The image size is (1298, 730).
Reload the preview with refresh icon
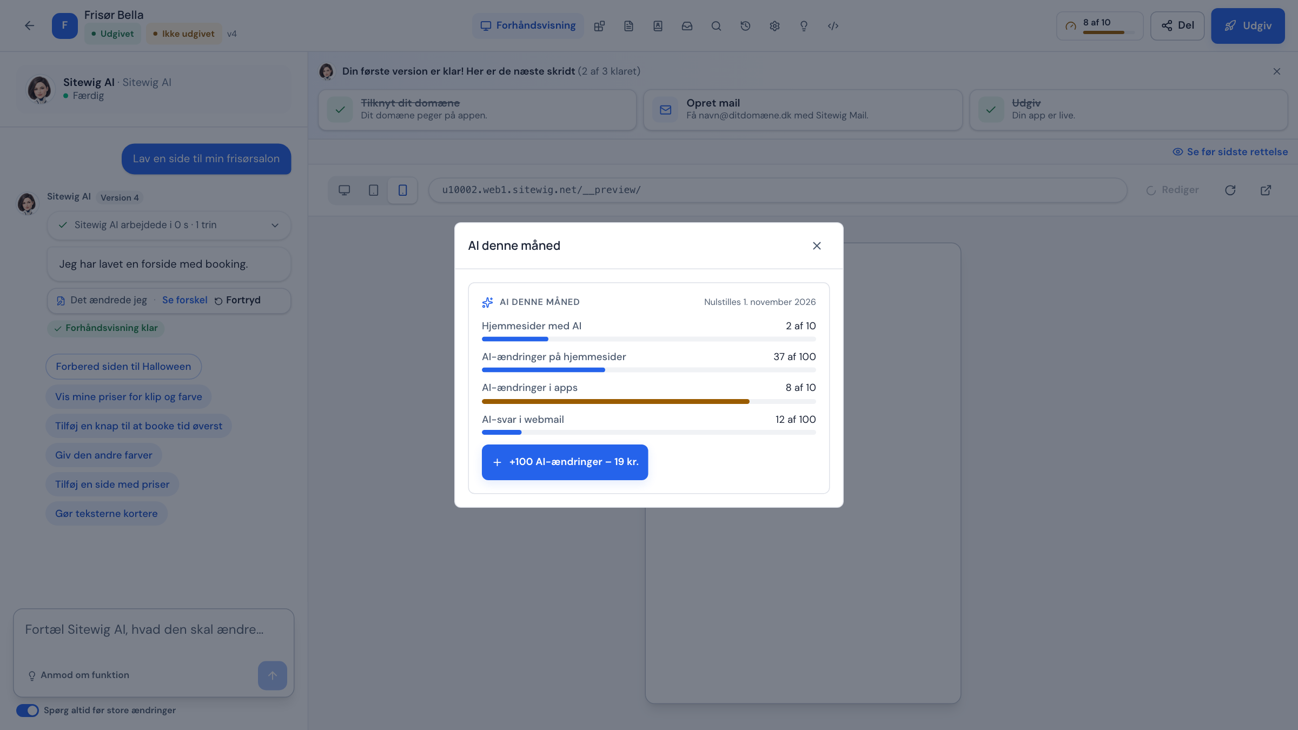tap(1230, 190)
